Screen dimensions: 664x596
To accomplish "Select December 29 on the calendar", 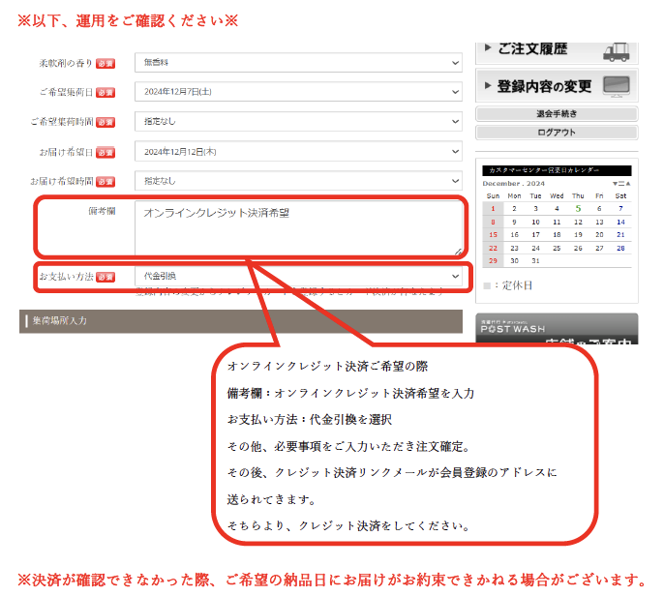I will [x=493, y=261].
